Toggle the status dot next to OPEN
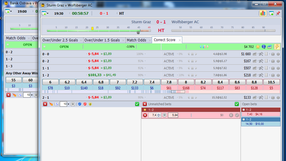Image resolution: width=286 pixels, height=161 pixels. tap(44, 47)
